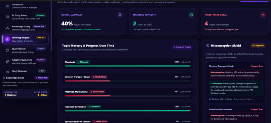The image size is (271, 123).
Task: Click the AI Diagnostic badge
Action: coord(258,45)
